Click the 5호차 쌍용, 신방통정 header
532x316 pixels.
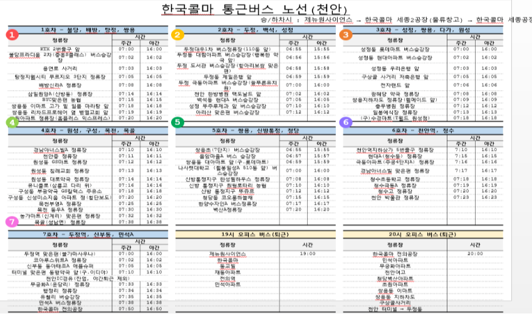256,130
